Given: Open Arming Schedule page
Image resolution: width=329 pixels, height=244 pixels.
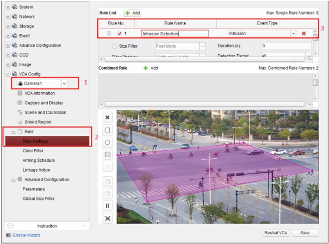Looking at the screenshot, I should [38, 161].
